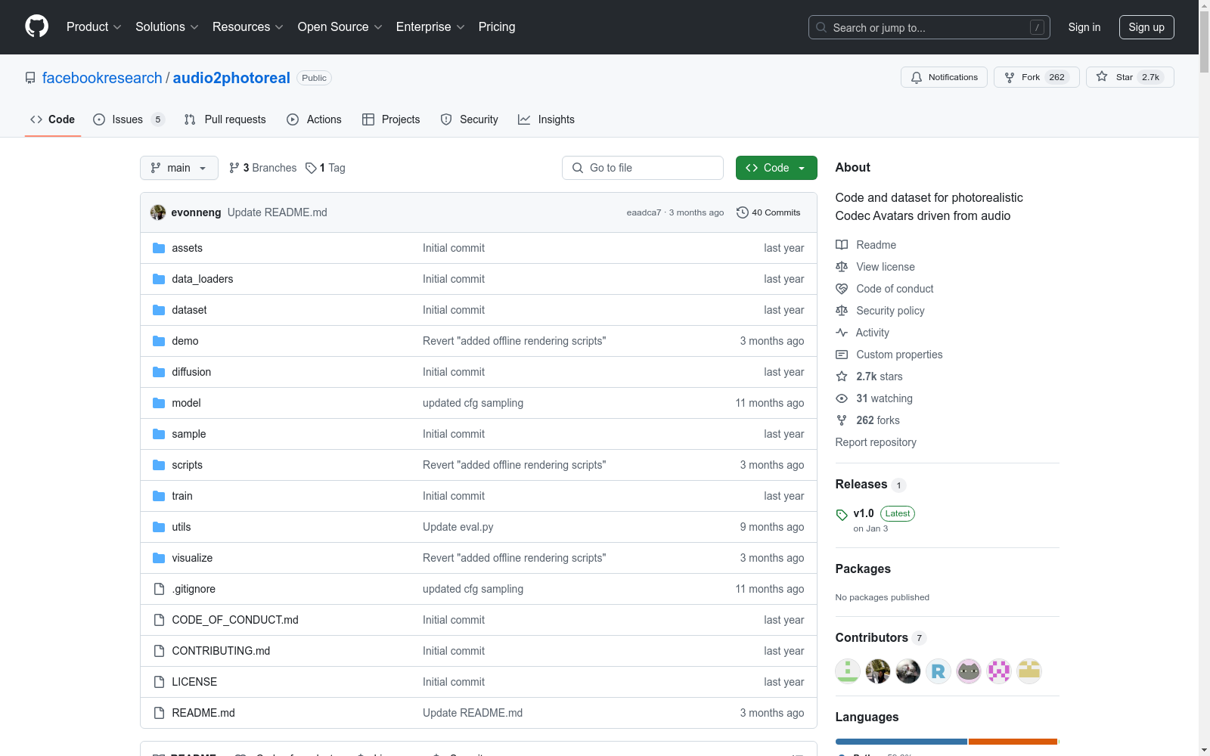Open the first contributor avatar

pyautogui.click(x=848, y=671)
